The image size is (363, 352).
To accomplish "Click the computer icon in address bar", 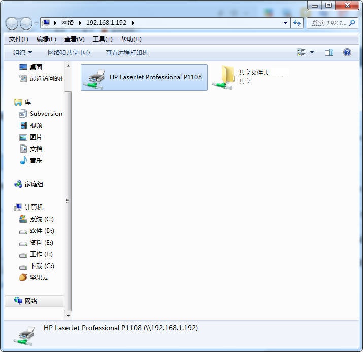I will [x=46, y=23].
